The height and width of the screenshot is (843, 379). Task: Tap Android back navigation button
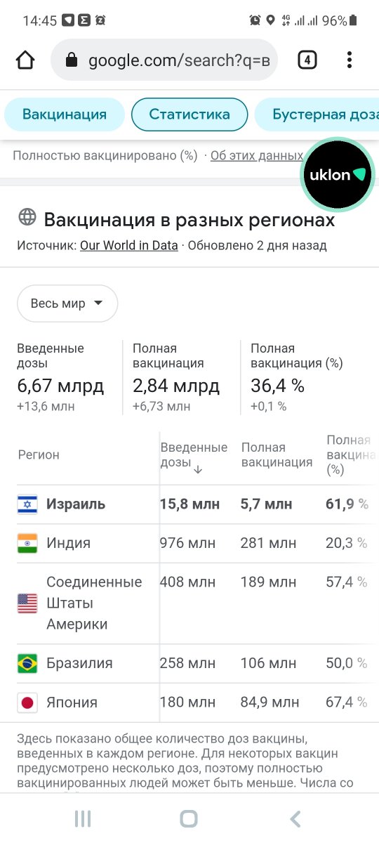click(x=295, y=818)
